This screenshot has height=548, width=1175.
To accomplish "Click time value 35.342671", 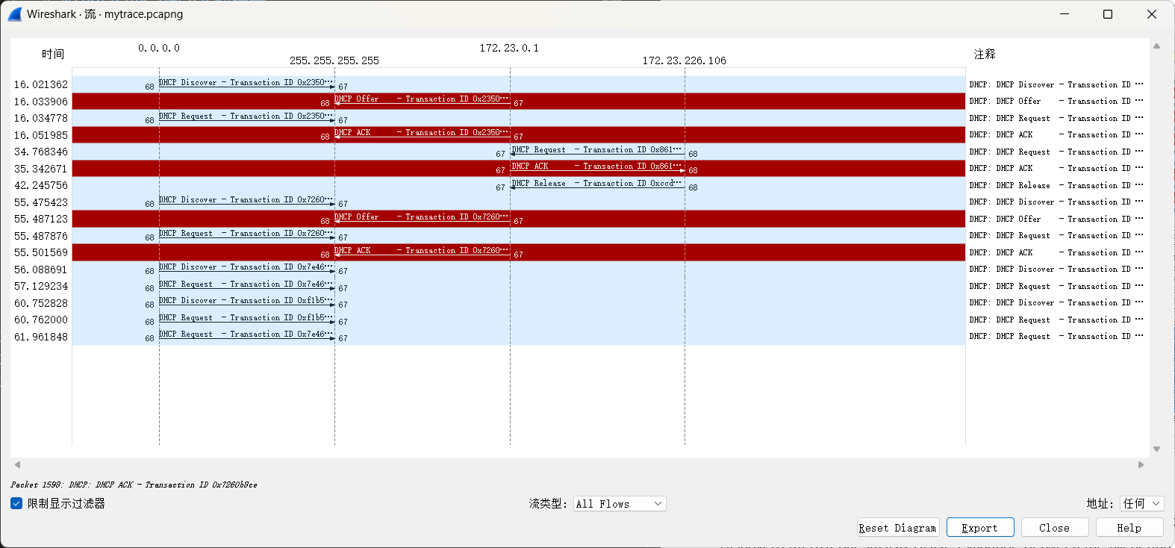I will click(x=41, y=169).
